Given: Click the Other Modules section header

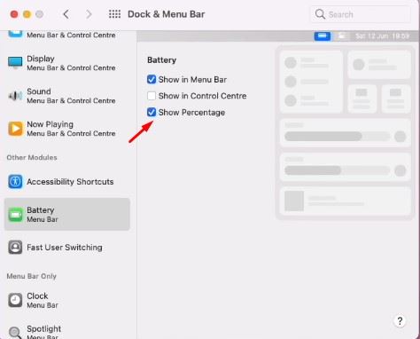Looking at the screenshot, I should [x=32, y=157].
